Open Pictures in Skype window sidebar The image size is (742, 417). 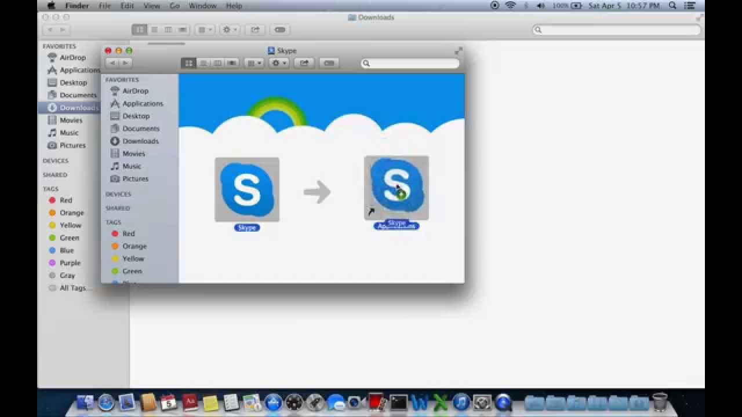coord(129,179)
